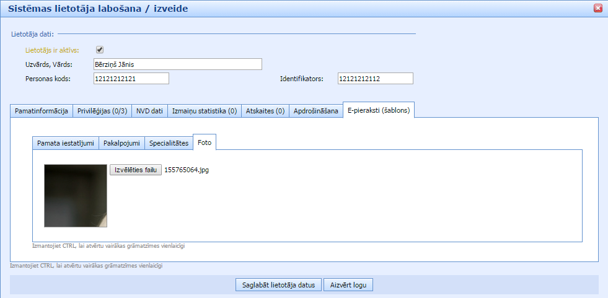Show the Atskaites (0) tab
Viewport: 608px width, 298px height.
point(265,111)
